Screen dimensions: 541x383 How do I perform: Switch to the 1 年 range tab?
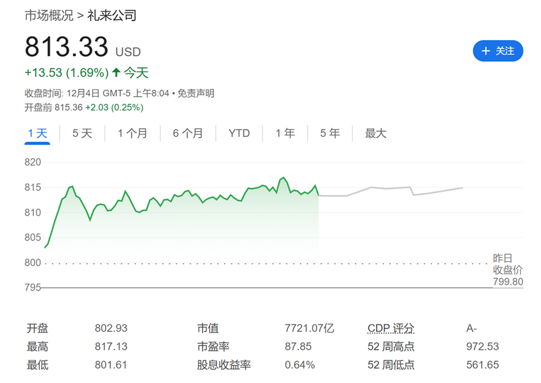[285, 134]
